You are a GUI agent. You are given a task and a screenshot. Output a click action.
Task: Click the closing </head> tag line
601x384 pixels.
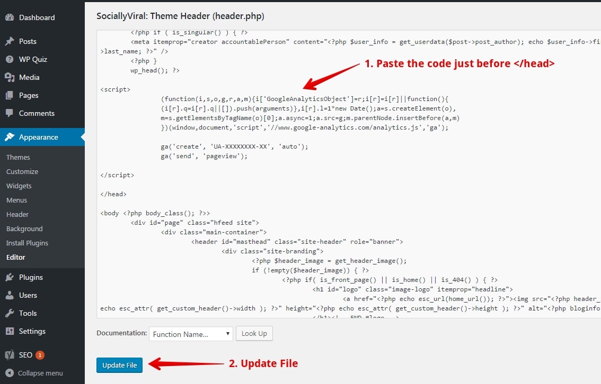113,194
